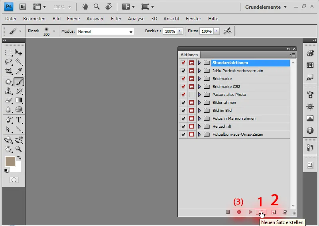
Task: Open the Aktionen panel options menu
Action: pyautogui.click(x=292, y=55)
